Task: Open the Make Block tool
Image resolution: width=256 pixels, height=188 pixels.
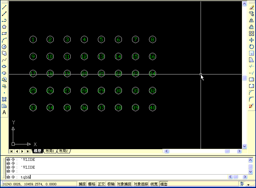Action: pos(4,86)
